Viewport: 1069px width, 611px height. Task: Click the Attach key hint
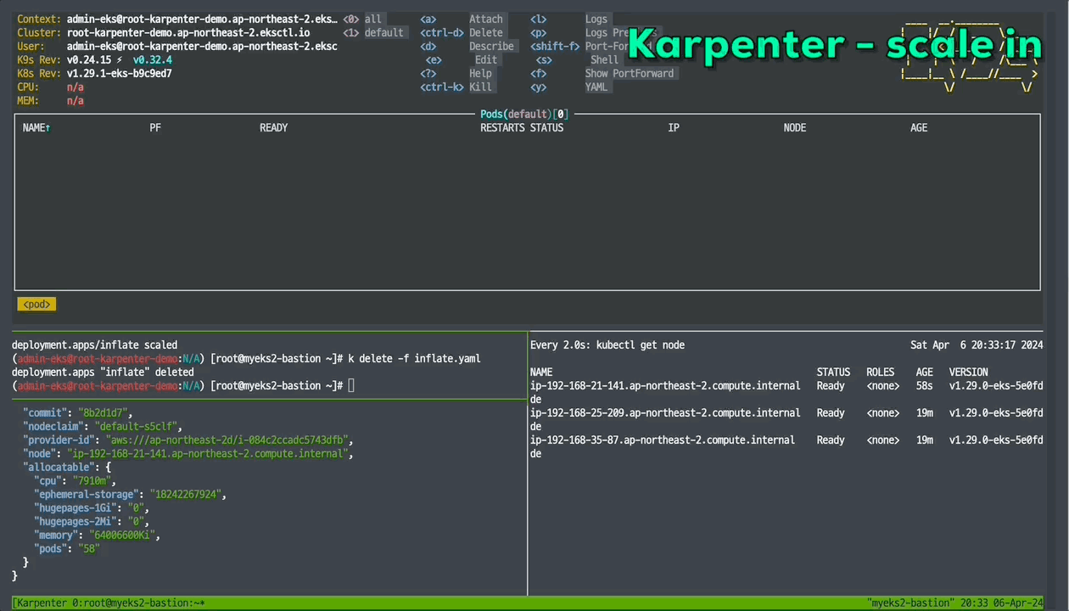pos(486,19)
